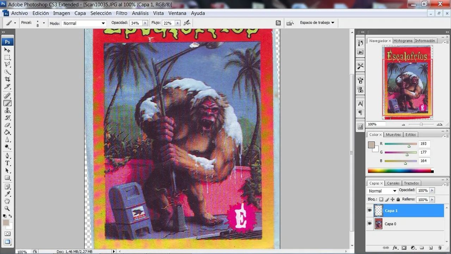
Task: Select the Eraser tool
Action: click(7, 125)
